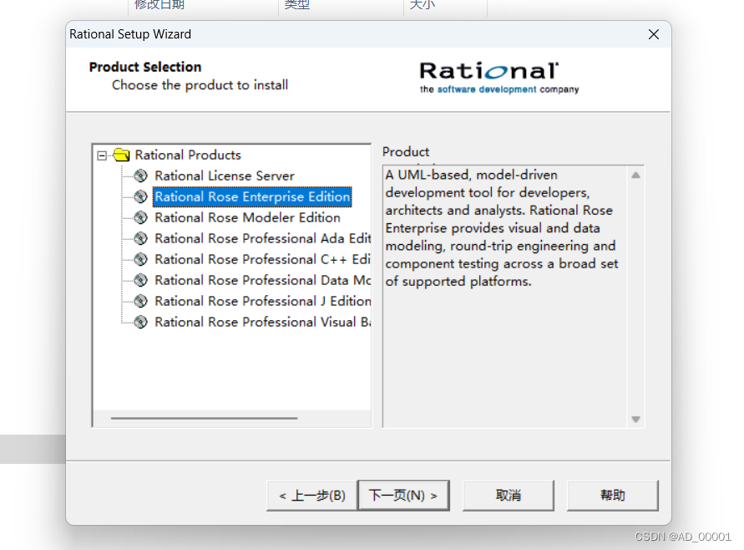This screenshot has height=550, width=744.
Task: Select the Rational Rose Enterprise Edition entry
Action: click(252, 196)
